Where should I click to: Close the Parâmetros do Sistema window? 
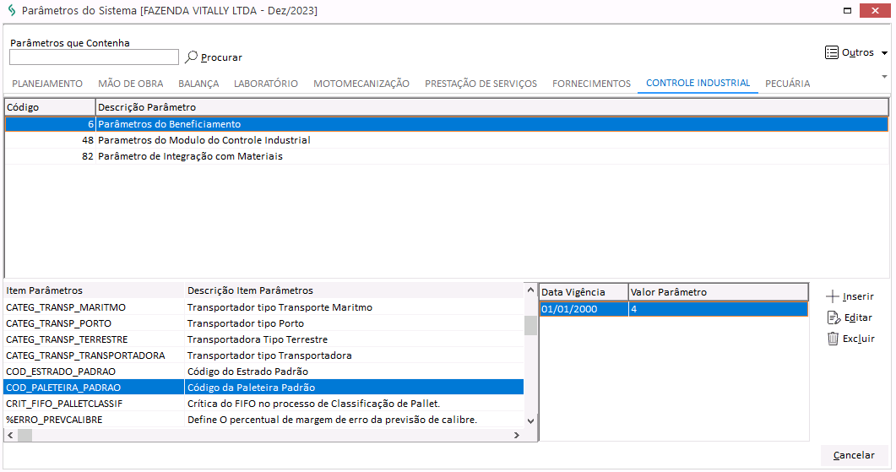tap(875, 10)
